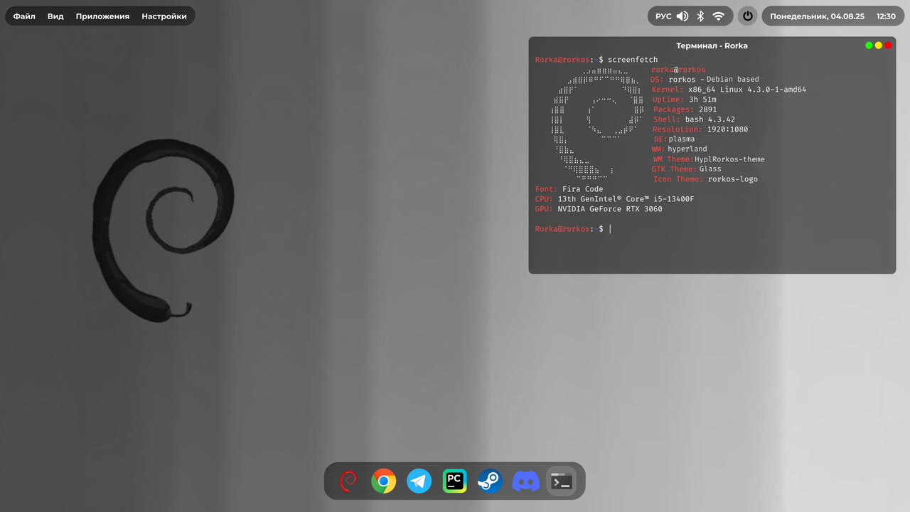Launch Discord from the dock
This screenshot has width=910, height=512.
[x=526, y=481]
